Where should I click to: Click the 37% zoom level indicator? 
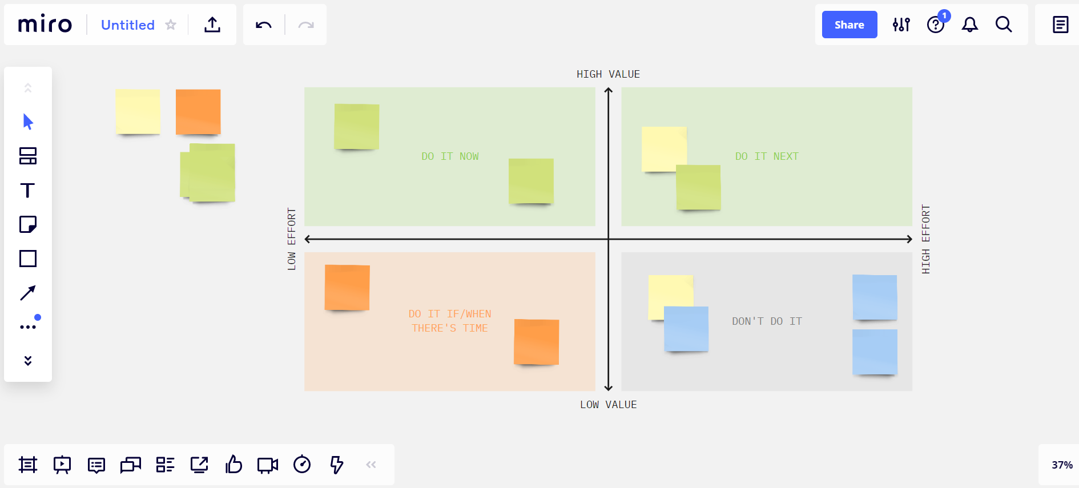pos(1062,465)
